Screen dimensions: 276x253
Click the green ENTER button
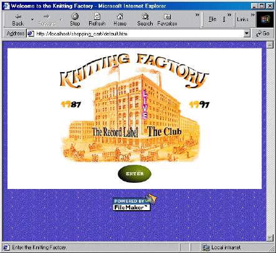pos(135,173)
